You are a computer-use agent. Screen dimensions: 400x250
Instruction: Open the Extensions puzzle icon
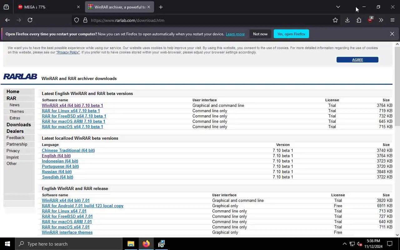(x=359, y=20)
